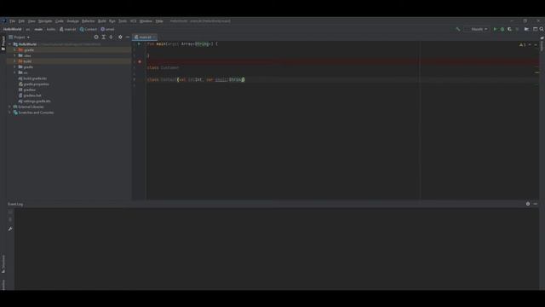This screenshot has width=545, height=307.
Task: Open the VCS menu
Action: (x=133, y=21)
